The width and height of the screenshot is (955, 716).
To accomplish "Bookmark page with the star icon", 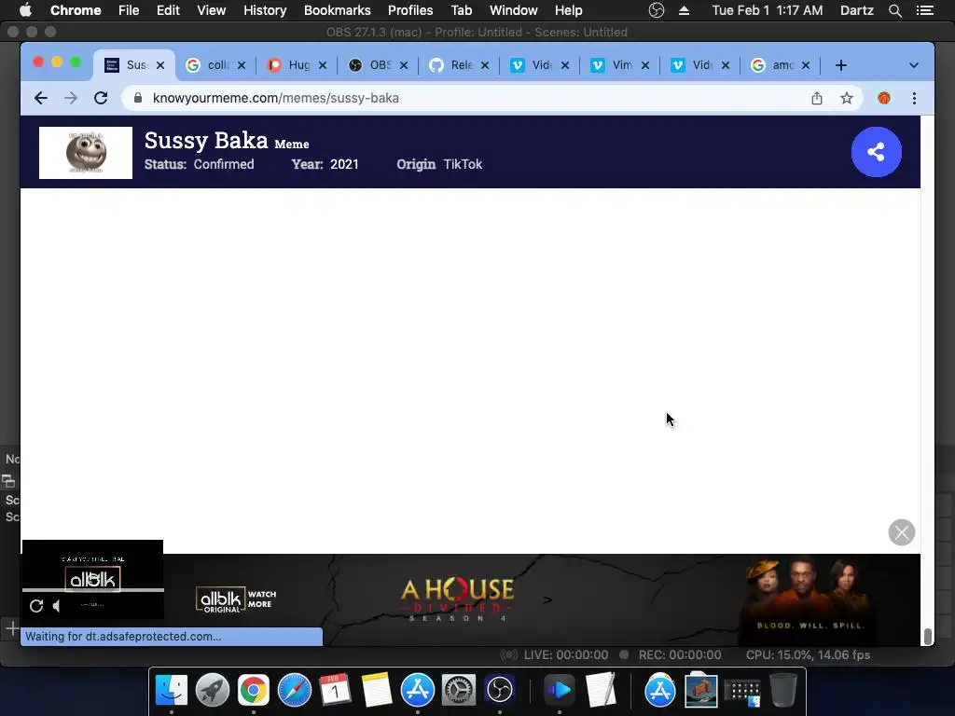I will pos(847,98).
